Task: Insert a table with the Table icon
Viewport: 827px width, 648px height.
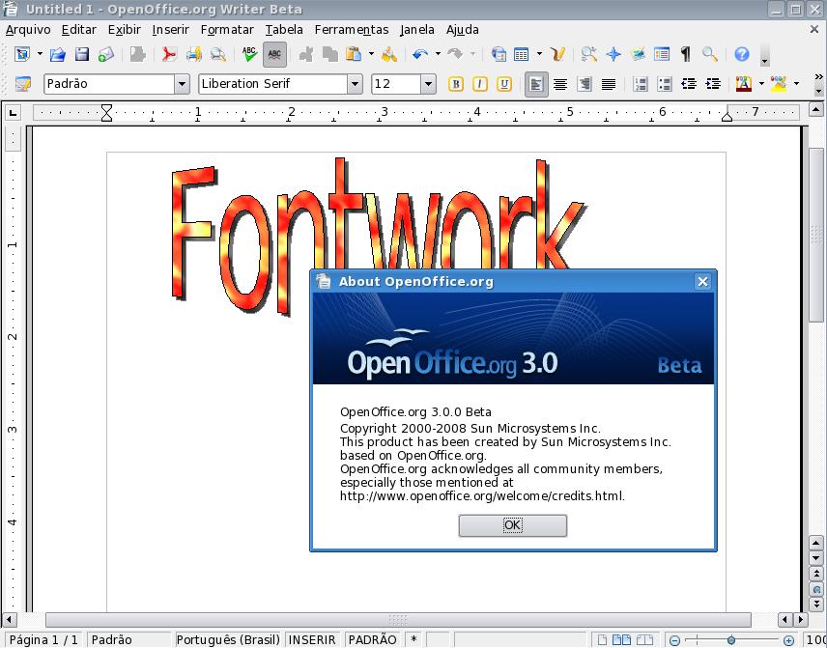Action: (x=522, y=54)
